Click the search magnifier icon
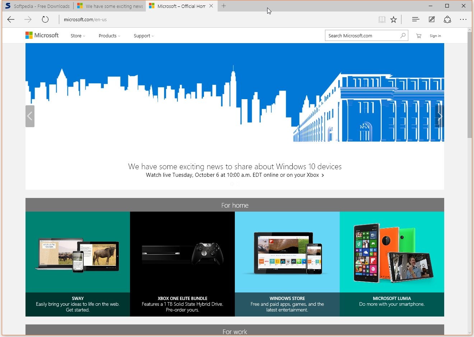Viewport: 474px width, 337px height. (403, 36)
